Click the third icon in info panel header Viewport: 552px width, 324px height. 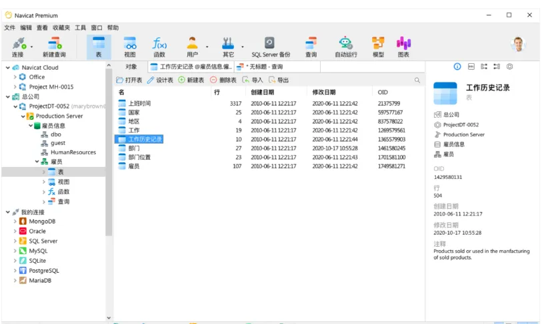[x=484, y=67]
